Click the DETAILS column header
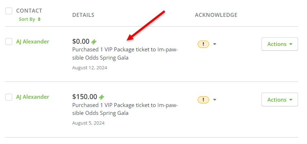 pos(83,15)
